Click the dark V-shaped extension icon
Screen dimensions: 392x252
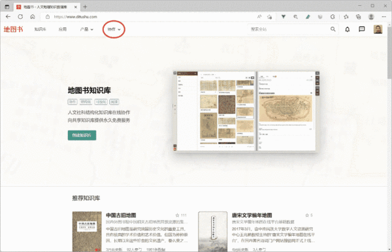click(x=284, y=17)
